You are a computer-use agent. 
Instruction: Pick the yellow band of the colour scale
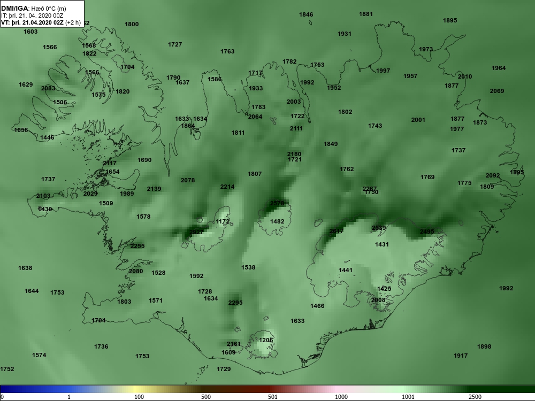(x=135, y=389)
